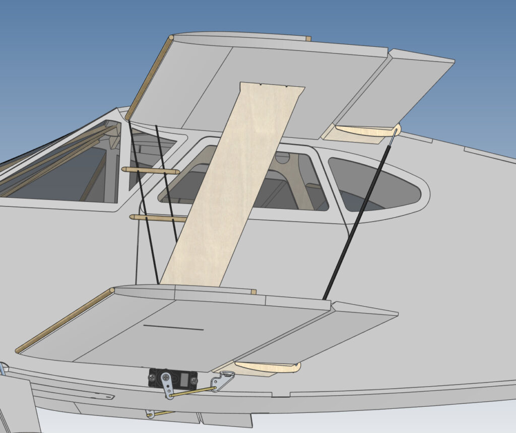Select the silver servo arm on the servo
This screenshot has height=433, width=516.
click(167, 387)
